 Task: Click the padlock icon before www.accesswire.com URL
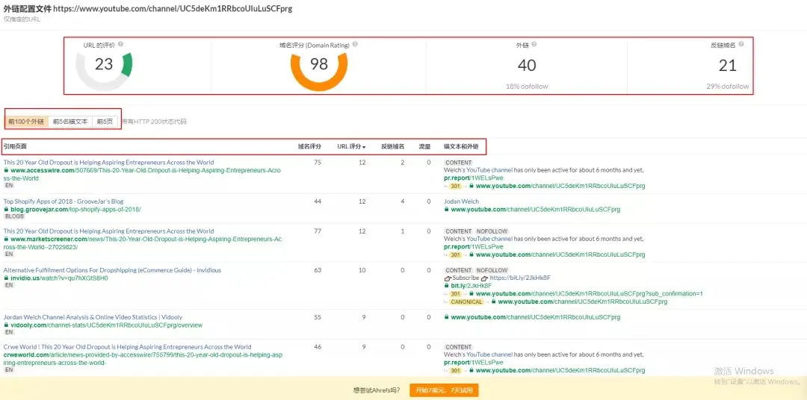coord(6,170)
